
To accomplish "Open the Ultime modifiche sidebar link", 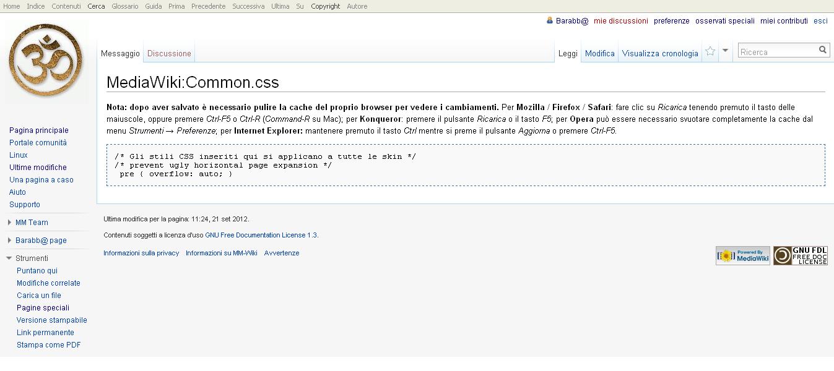I will pyautogui.click(x=38, y=168).
